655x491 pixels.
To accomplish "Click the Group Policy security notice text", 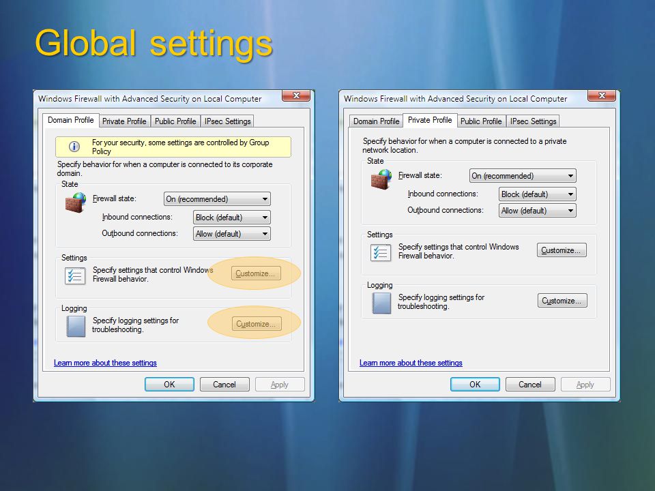I will [x=180, y=147].
